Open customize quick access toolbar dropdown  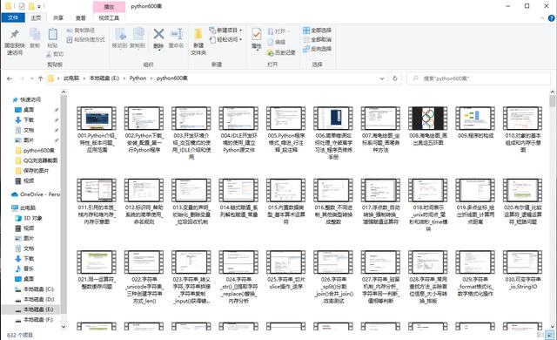tap(39, 6)
